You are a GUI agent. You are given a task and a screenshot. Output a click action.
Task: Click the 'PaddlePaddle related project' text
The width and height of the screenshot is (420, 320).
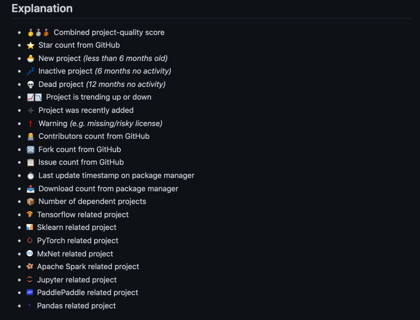[87, 293]
